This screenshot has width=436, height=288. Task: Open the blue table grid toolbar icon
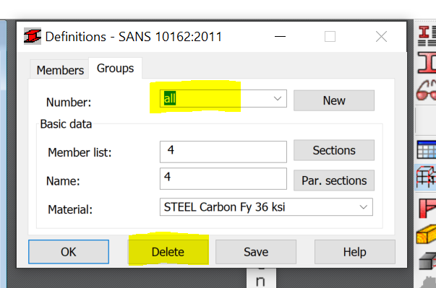pos(427,149)
